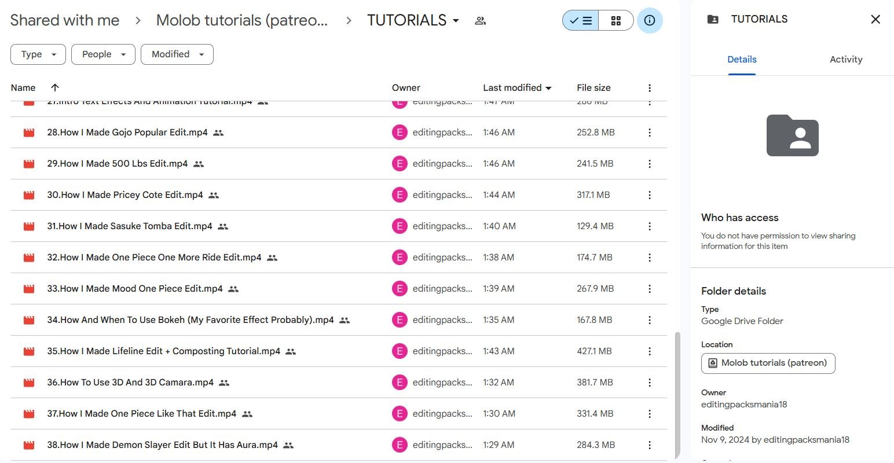The width and height of the screenshot is (894, 463).
Task: Click the Owner column header
Action: pos(406,88)
